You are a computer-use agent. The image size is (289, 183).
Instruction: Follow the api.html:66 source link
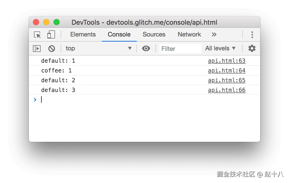tap(227, 90)
